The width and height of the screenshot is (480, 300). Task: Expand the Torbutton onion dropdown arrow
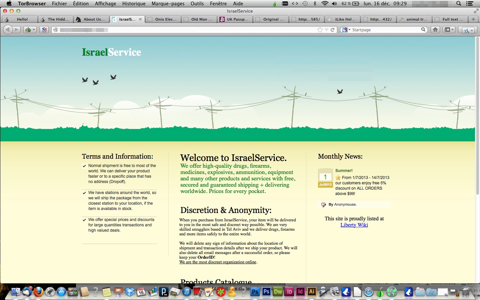34,30
